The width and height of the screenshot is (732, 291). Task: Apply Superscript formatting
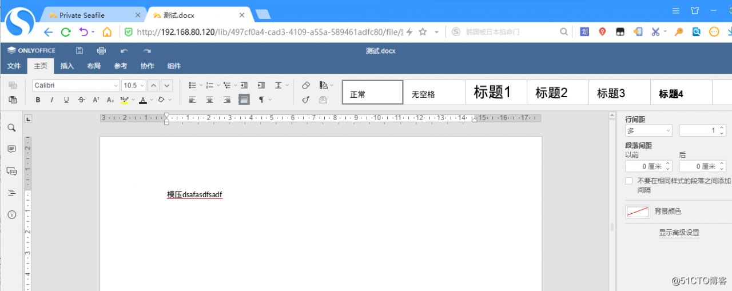(x=96, y=99)
